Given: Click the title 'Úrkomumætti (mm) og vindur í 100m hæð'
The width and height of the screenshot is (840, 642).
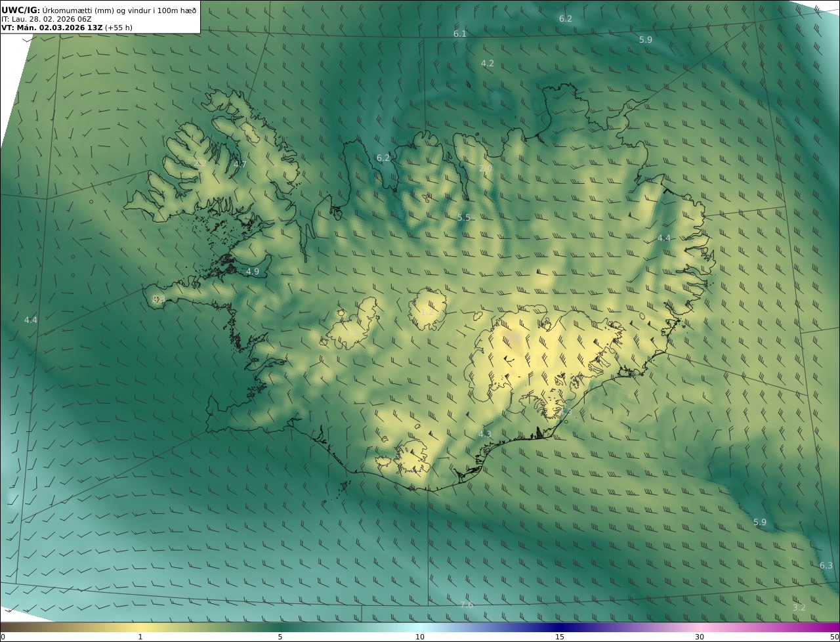Looking at the screenshot, I should click(x=119, y=10).
